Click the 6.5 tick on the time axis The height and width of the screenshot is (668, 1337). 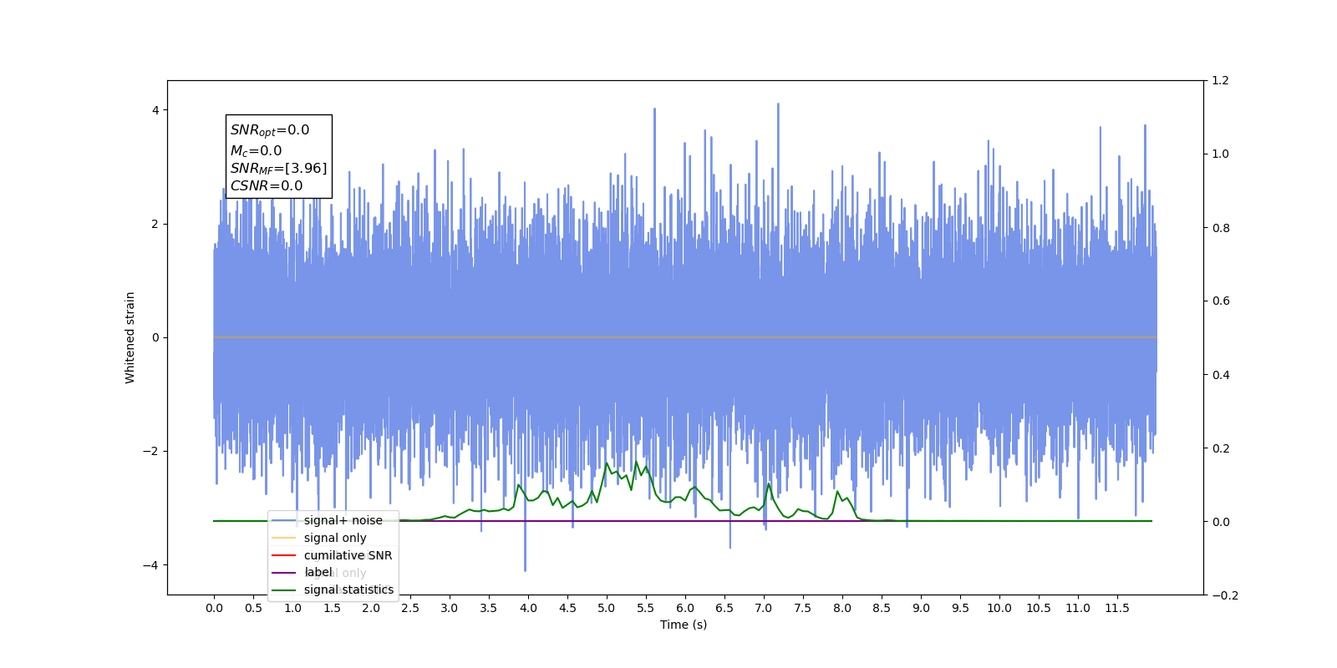coord(724,608)
